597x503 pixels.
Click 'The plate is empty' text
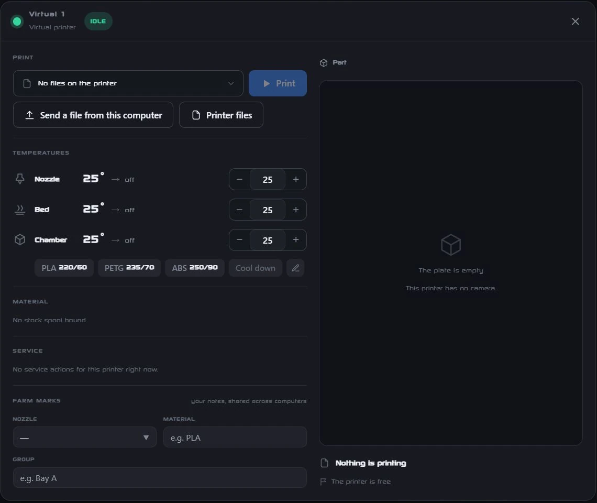(451, 270)
